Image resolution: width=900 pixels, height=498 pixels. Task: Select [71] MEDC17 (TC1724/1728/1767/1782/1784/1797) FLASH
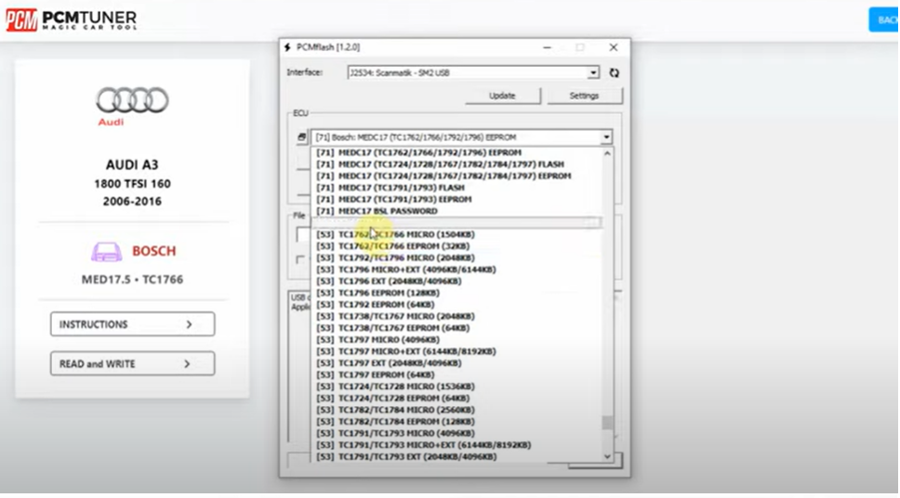click(457, 164)
